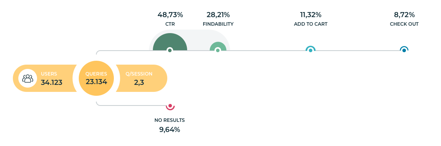Click the 48,73% CTR value

tap(170, 15)
